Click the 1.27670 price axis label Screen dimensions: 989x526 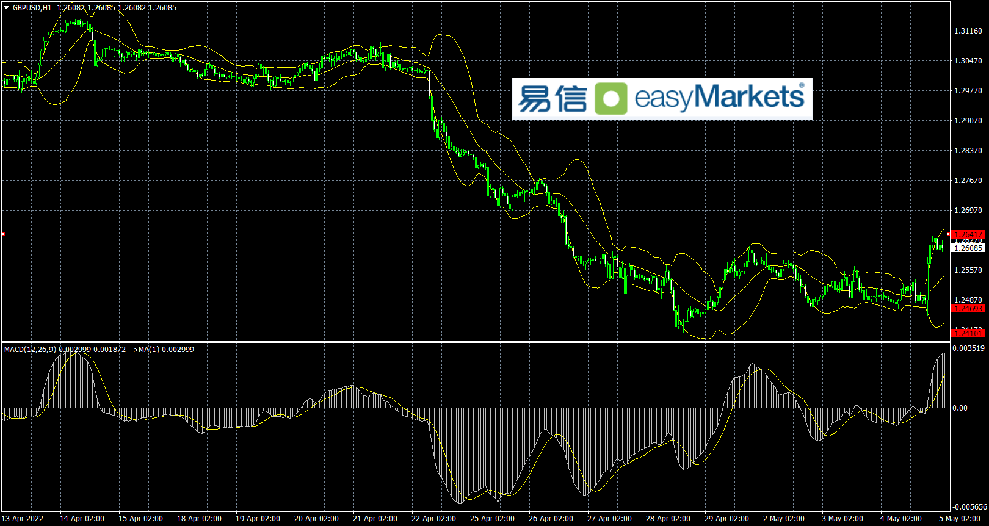tap(968, 181)
